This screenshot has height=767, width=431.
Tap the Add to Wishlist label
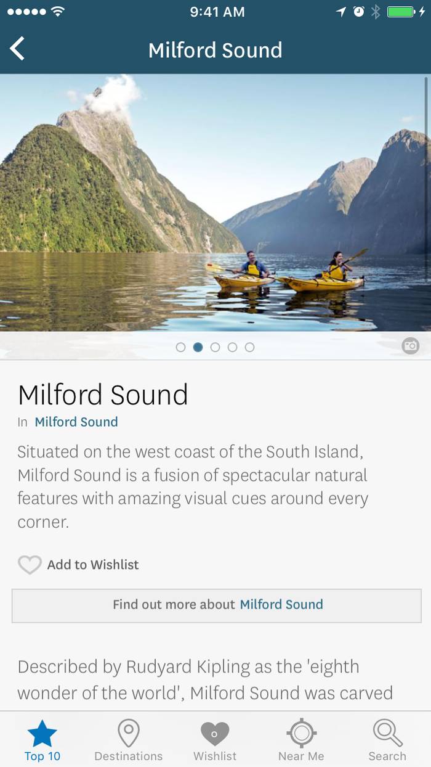click(93, 565)
